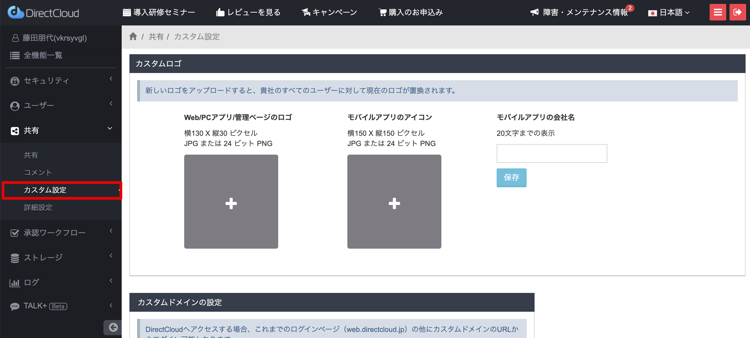750x338 pixels.
Task: Expand the ストレージ sidebar section
Action: click(61, 257)
